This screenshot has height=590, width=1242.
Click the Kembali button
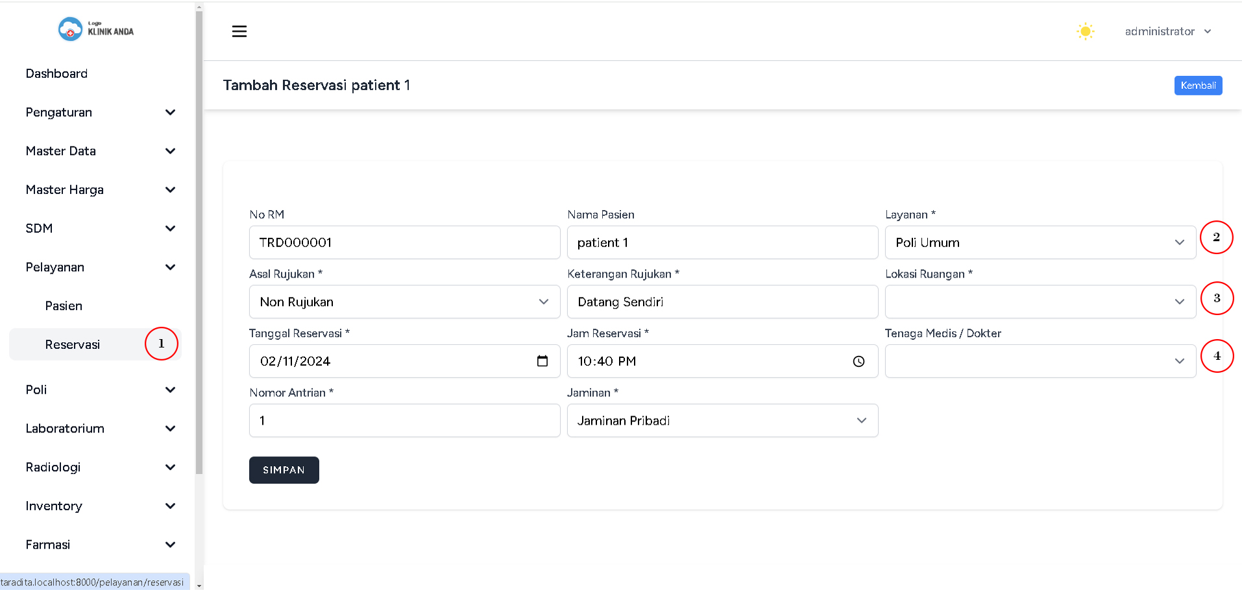[1198, 86]
